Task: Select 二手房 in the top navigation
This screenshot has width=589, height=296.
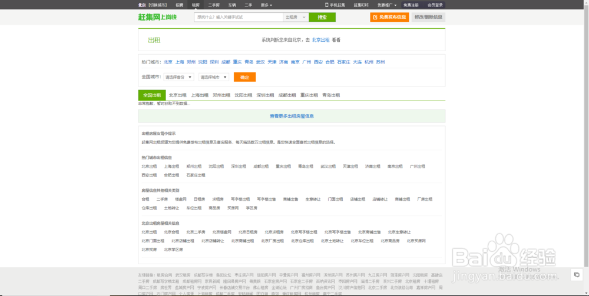Action: click(214, 5)
